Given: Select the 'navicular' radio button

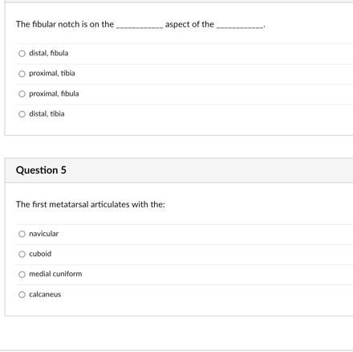Looking at the screenshot, I should (22, 234).
